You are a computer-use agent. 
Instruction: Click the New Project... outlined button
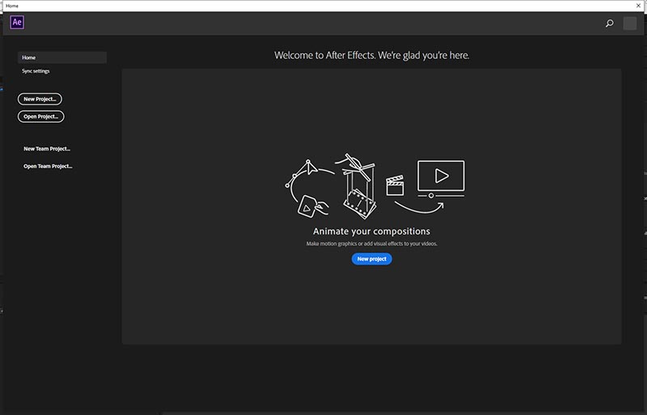pyautogui.click(x=40, y=100)
